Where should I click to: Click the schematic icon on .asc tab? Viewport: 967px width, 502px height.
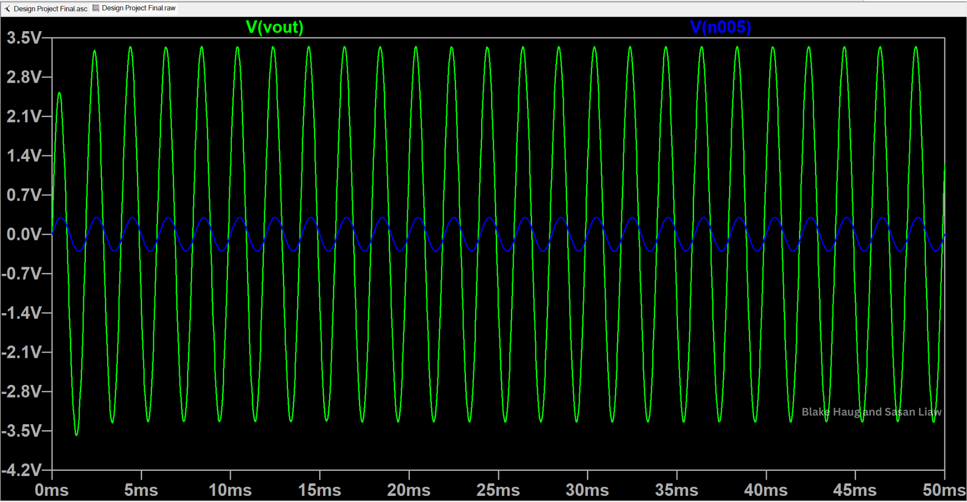click(7, 9)
